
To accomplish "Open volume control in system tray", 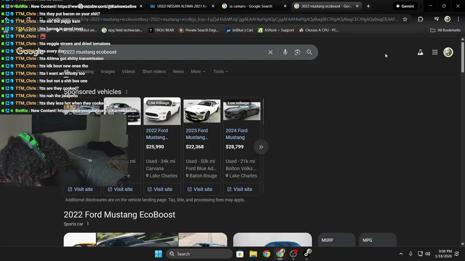I will (x=428, y=254).
